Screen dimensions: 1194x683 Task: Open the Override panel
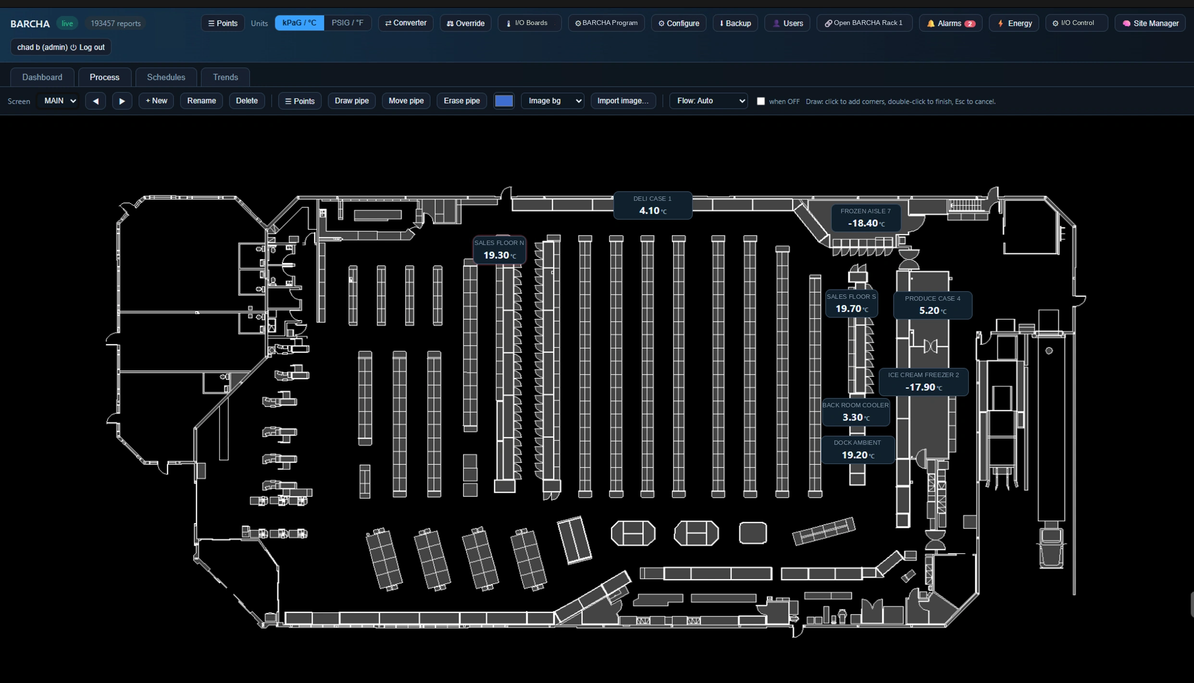pyautogui.click(x=465, y=23)
